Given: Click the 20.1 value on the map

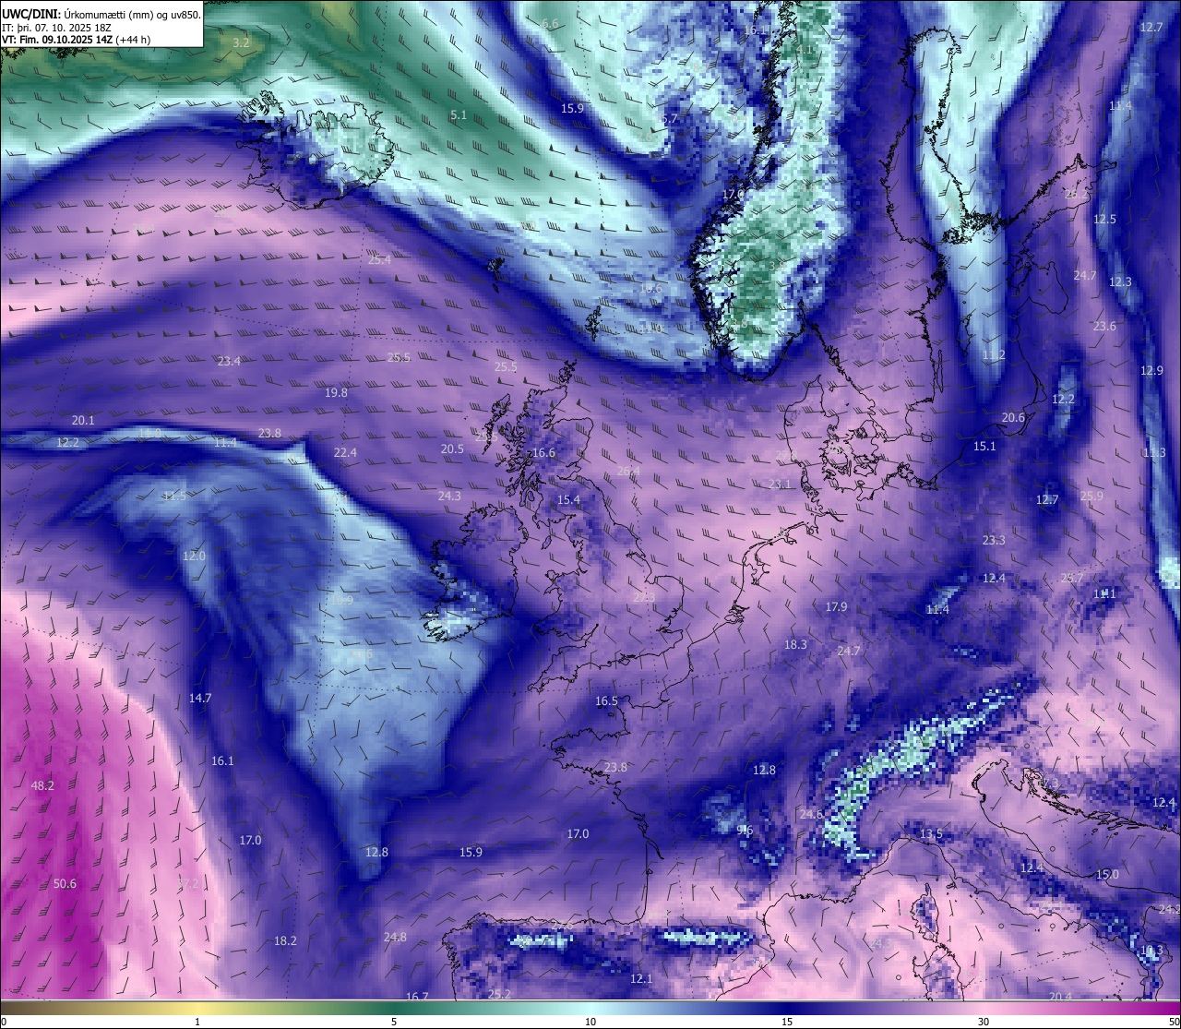Looking at the screenshot, I should (x=83, y=421).
